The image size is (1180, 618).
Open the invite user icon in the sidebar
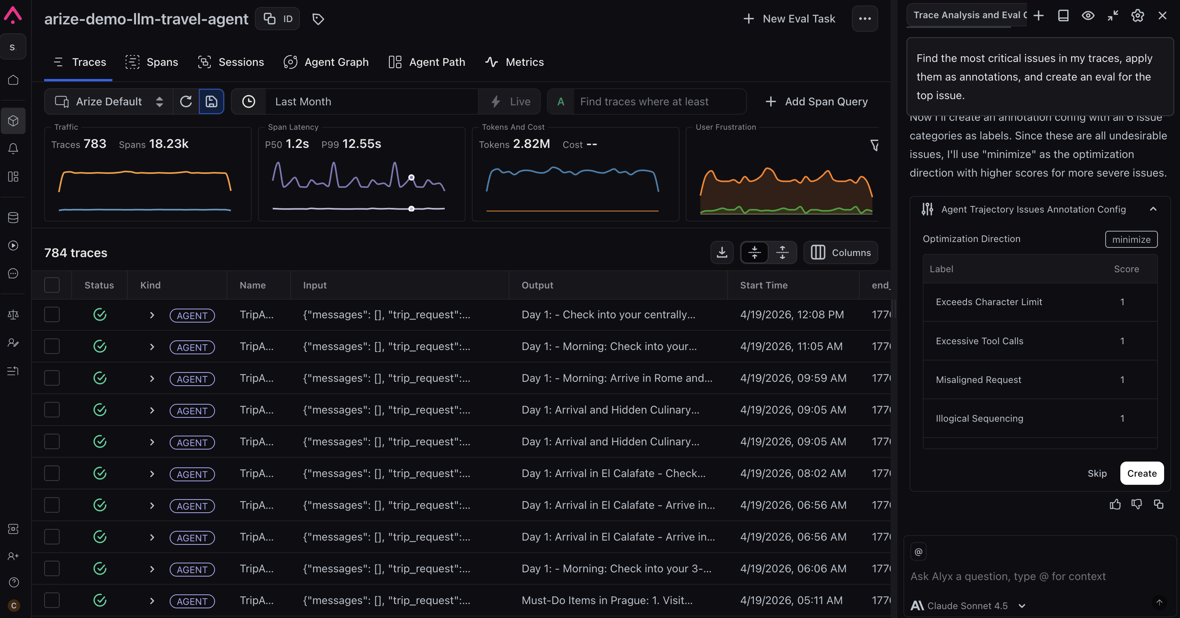tap(13, 556)
